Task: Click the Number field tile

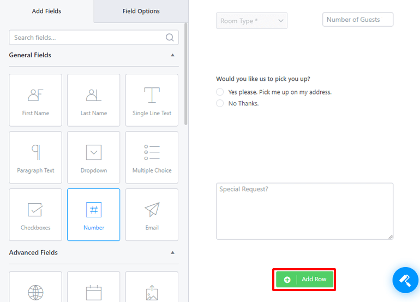Action: [x=93, y=215]
